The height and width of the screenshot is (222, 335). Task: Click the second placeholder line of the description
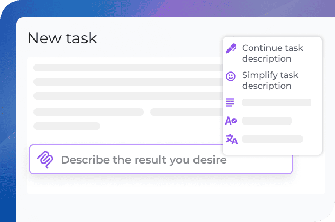point(128,82)
